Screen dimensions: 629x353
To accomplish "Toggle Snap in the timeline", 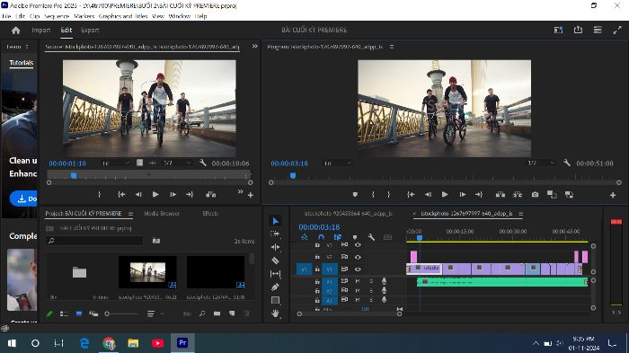I will 321,237.
